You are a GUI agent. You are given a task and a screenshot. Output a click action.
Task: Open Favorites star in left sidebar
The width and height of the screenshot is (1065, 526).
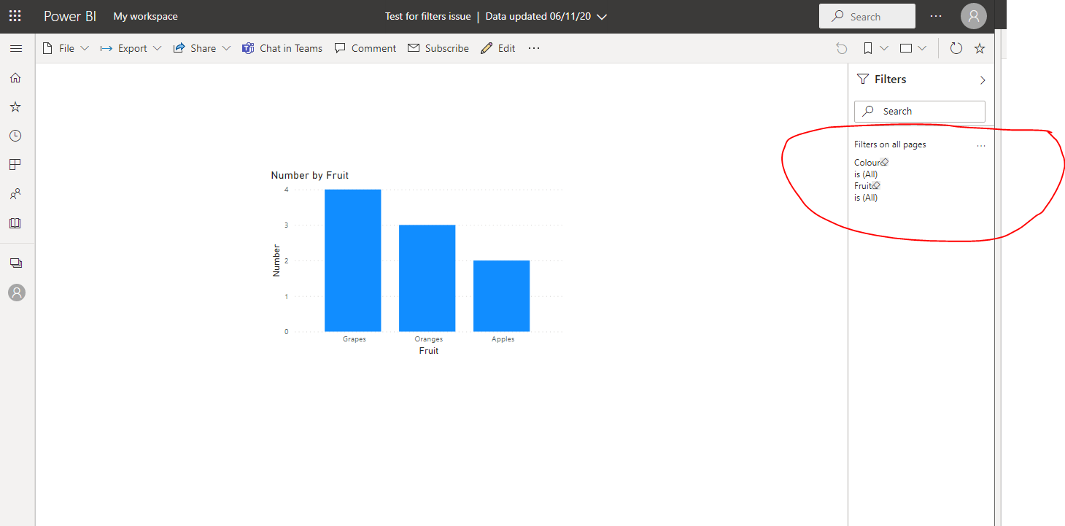(x=15, y=107)
